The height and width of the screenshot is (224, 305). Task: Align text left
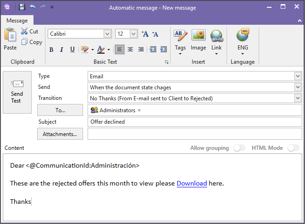click(x=120, y=49)
